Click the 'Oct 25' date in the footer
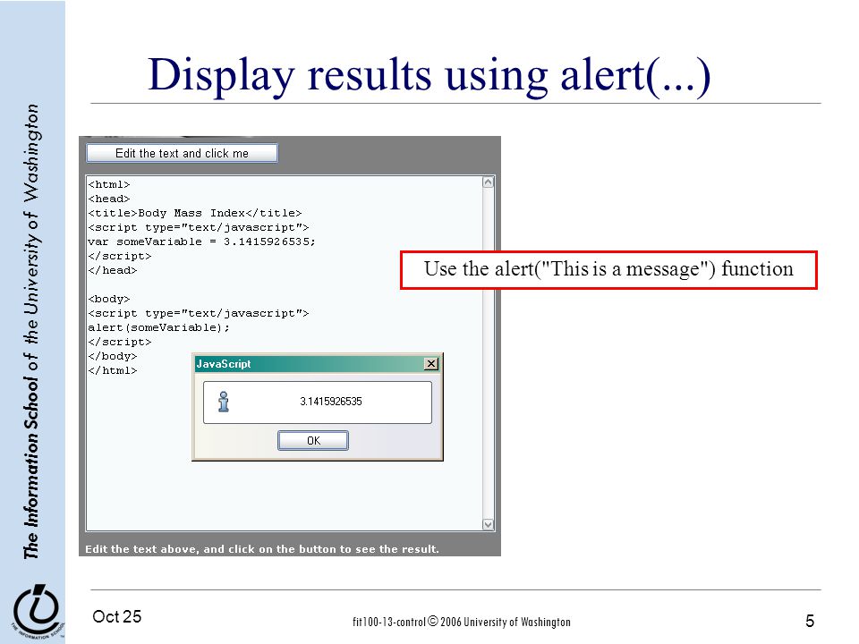859x644 pixels. click(x=116, y=616)
